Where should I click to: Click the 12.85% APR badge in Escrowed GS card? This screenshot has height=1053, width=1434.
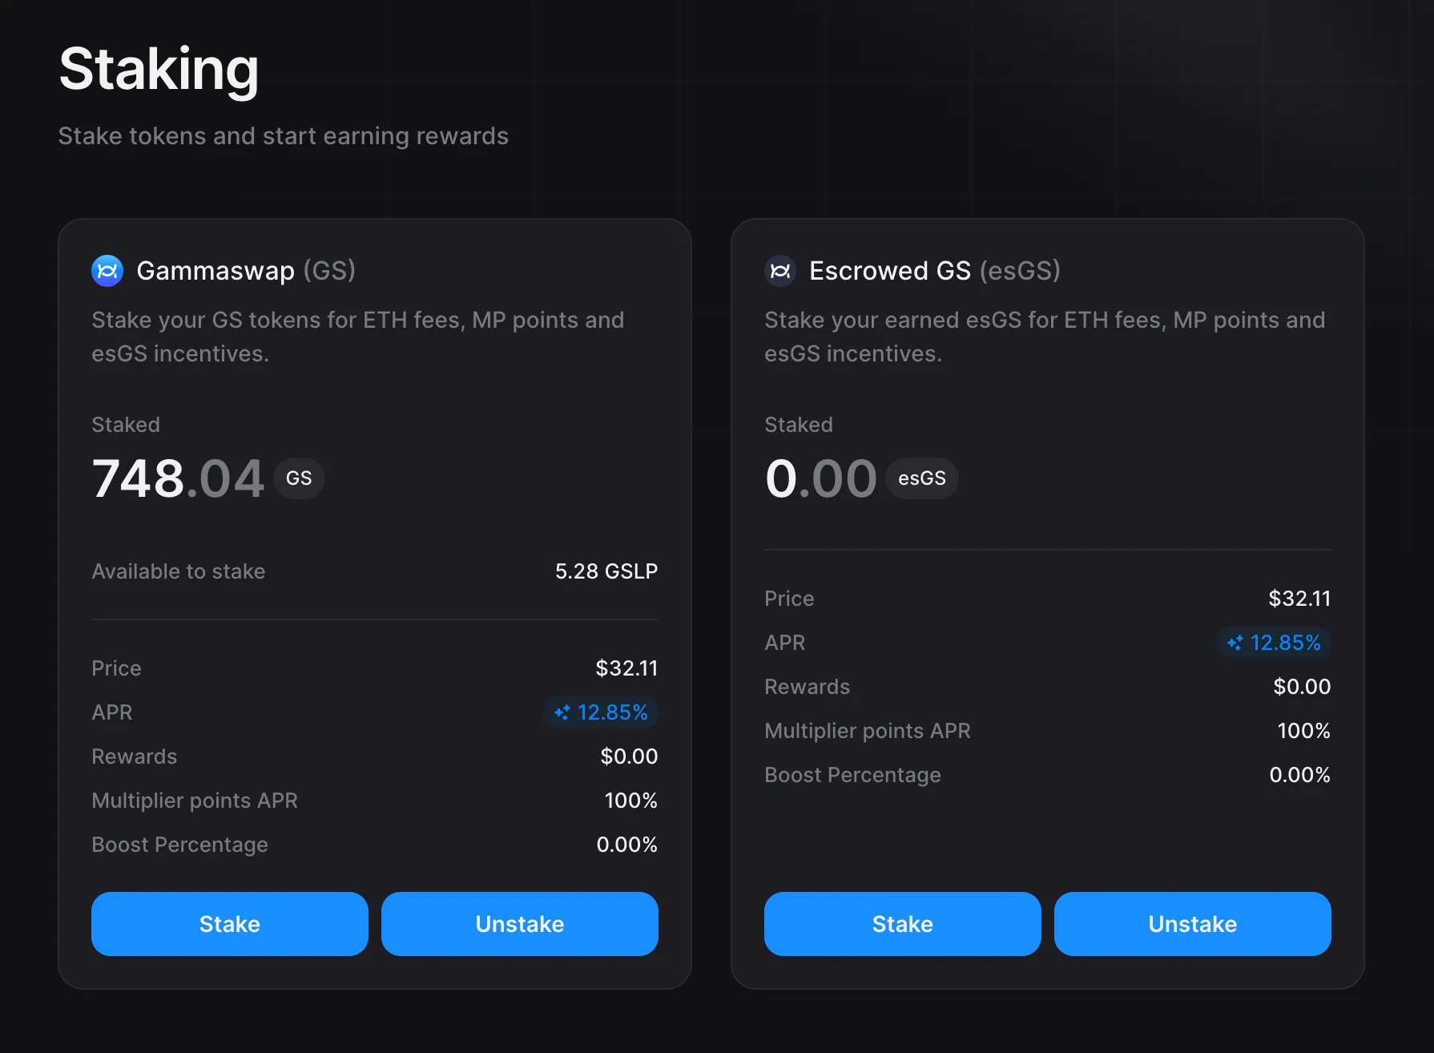[x=1274, y=643]
